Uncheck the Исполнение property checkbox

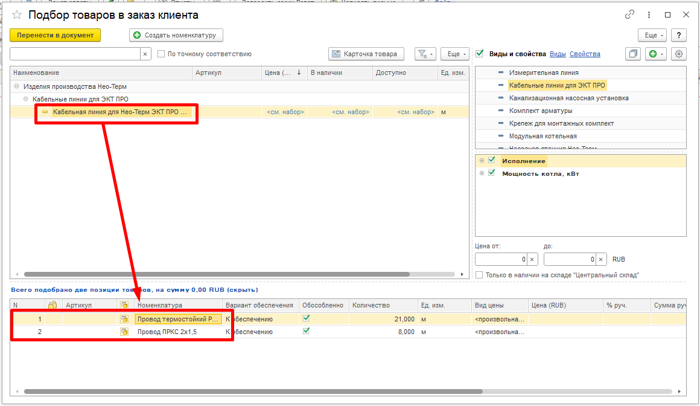tap(492, 161)
